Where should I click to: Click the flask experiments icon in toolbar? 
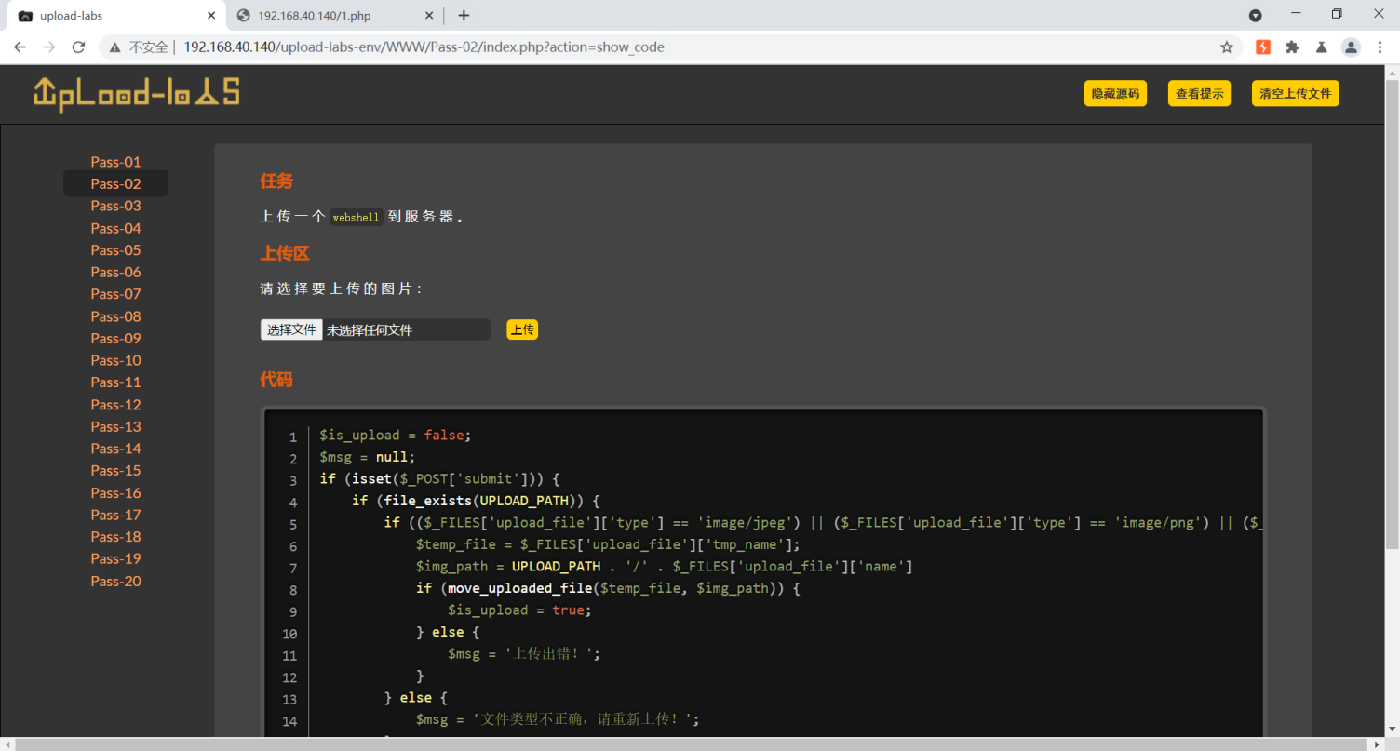[1321, 47]
